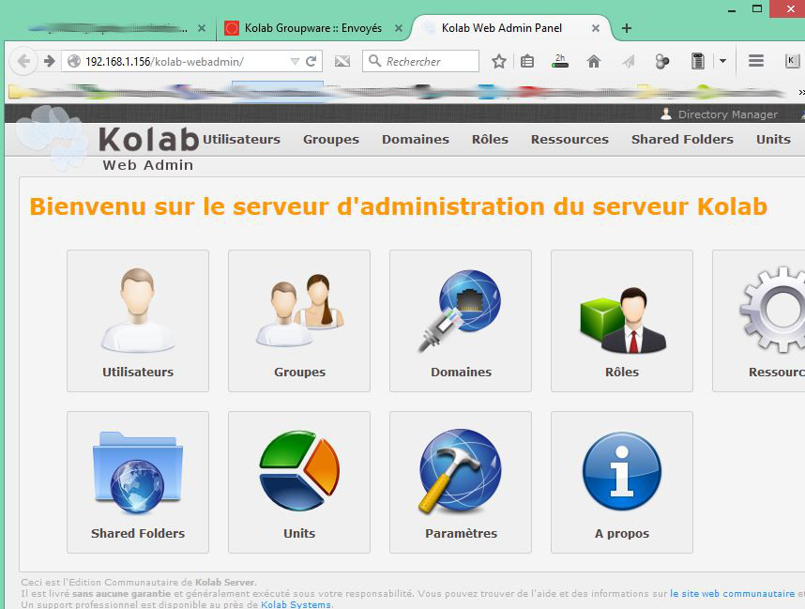Open Shared Folders in the top navigation
This screenshot has width=805, height=609.
pyautogui.click(x=682, y=139)
